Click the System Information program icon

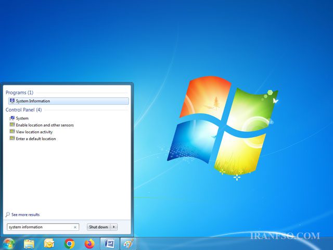coord(12,101)
